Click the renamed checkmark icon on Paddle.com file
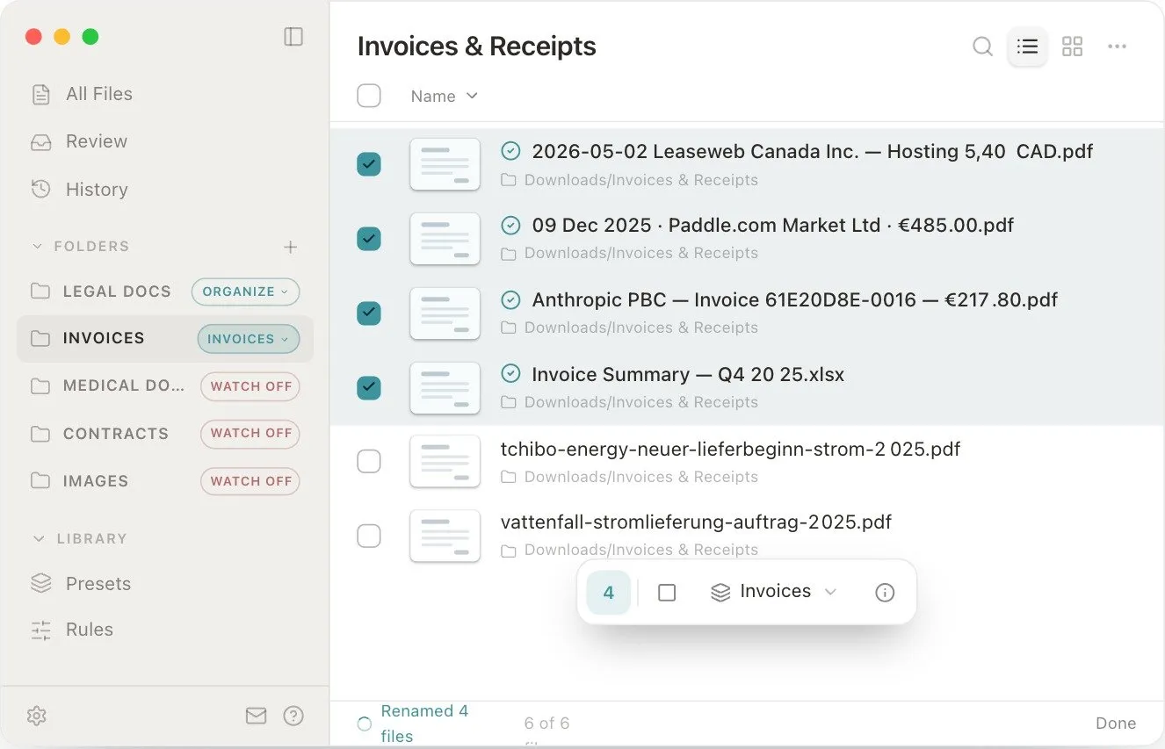Image resolution: width=1165 pixels, height=749 pixels. tap(510, 226)
